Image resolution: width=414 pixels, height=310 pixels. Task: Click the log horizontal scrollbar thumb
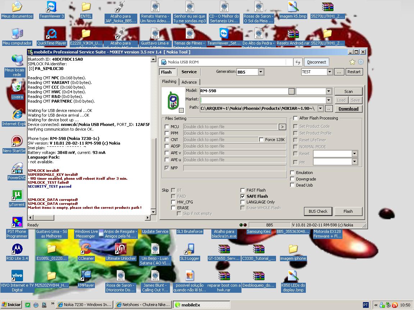(43, 218)
